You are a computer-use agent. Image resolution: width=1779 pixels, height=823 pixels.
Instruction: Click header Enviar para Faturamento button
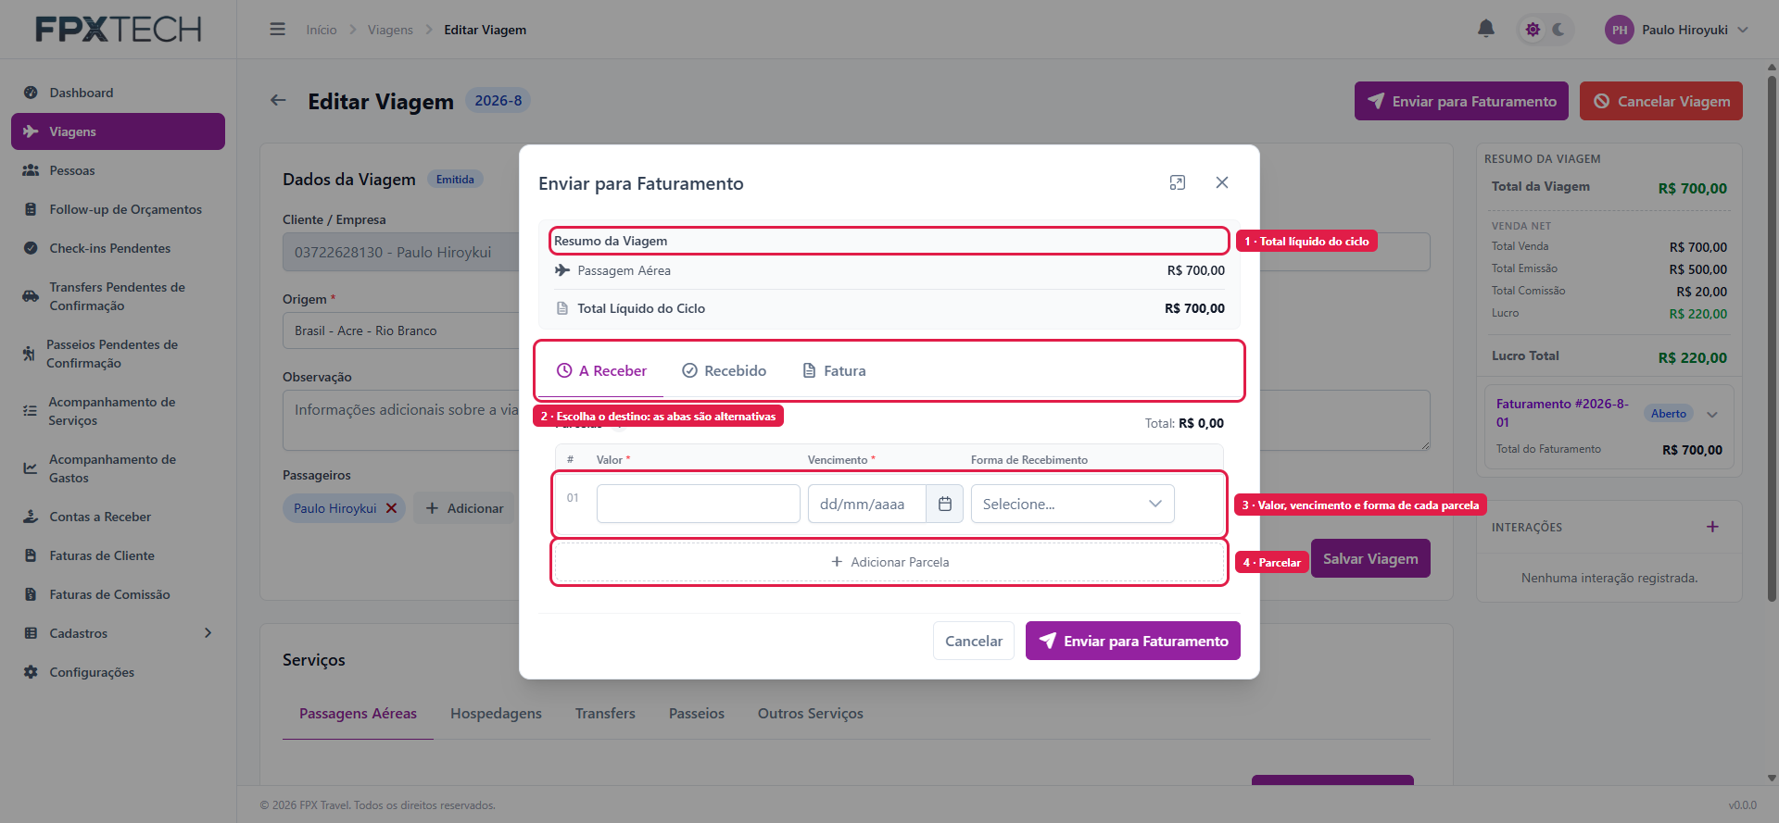pos(1461,101)
